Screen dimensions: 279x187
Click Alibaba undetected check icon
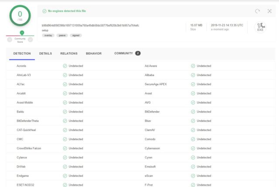193,75
